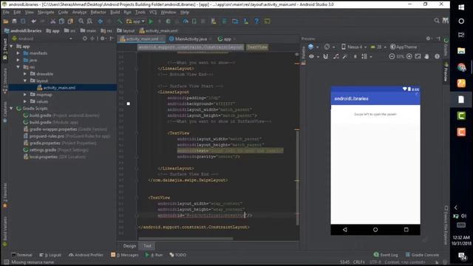This screenshot has height=266, width=473.
Task: Zoom in the preview with the plus icon
Action: click(x=409, y=56)
